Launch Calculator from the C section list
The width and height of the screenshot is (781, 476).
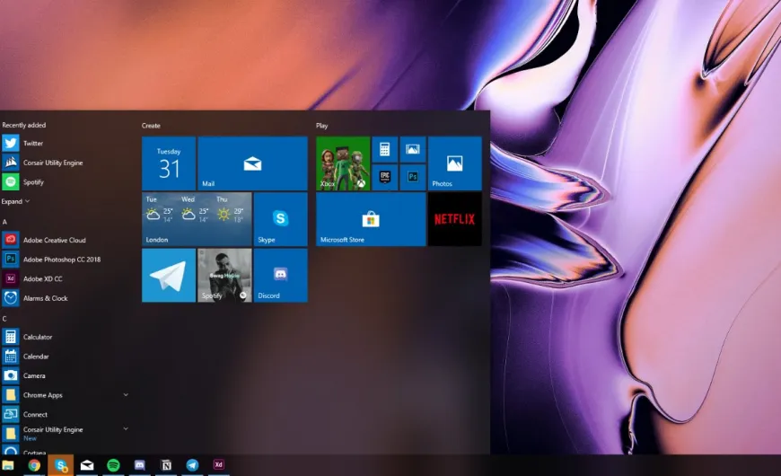tap(65, 337)
